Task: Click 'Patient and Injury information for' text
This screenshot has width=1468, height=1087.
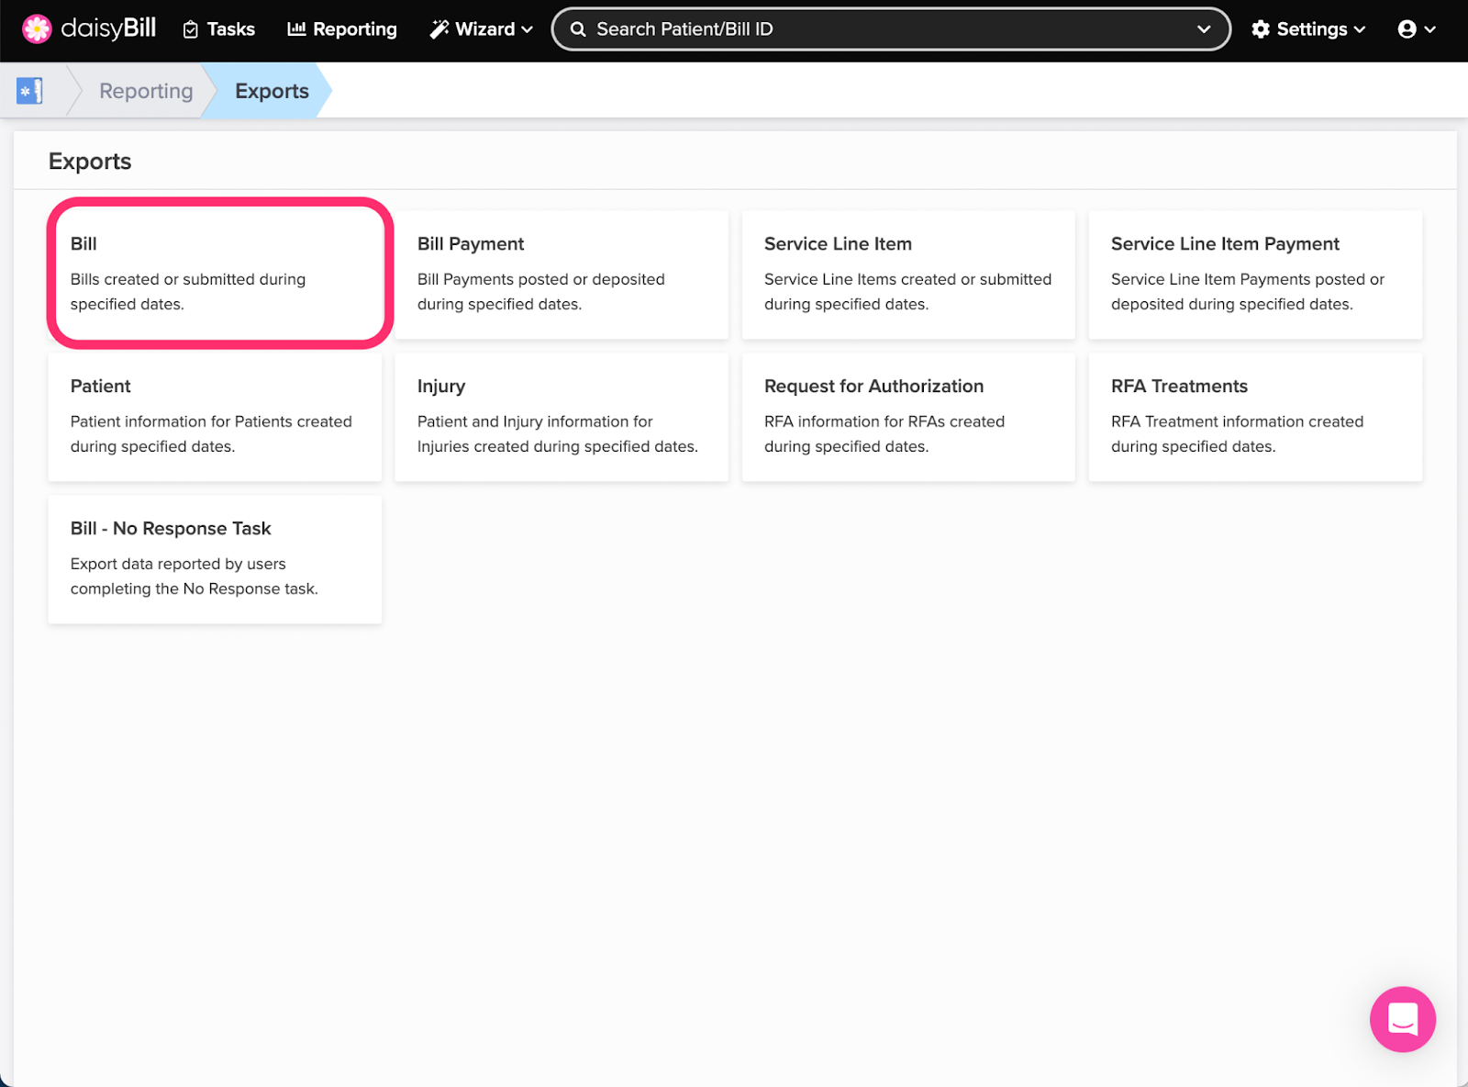Action: click(x=535, y=421)
